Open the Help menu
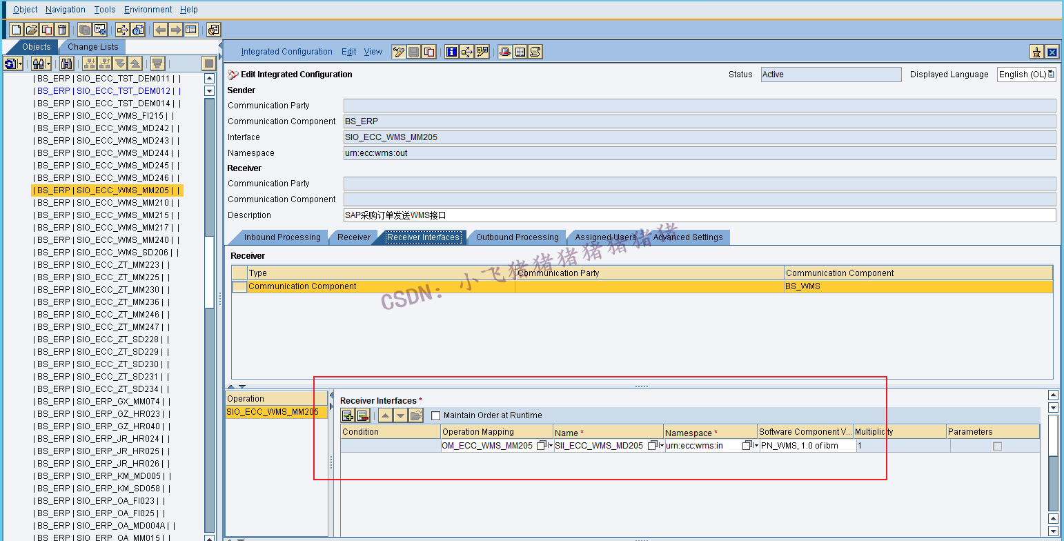Image resolution: width=1064 pixels, height=541 pixels. pos(189,10)
